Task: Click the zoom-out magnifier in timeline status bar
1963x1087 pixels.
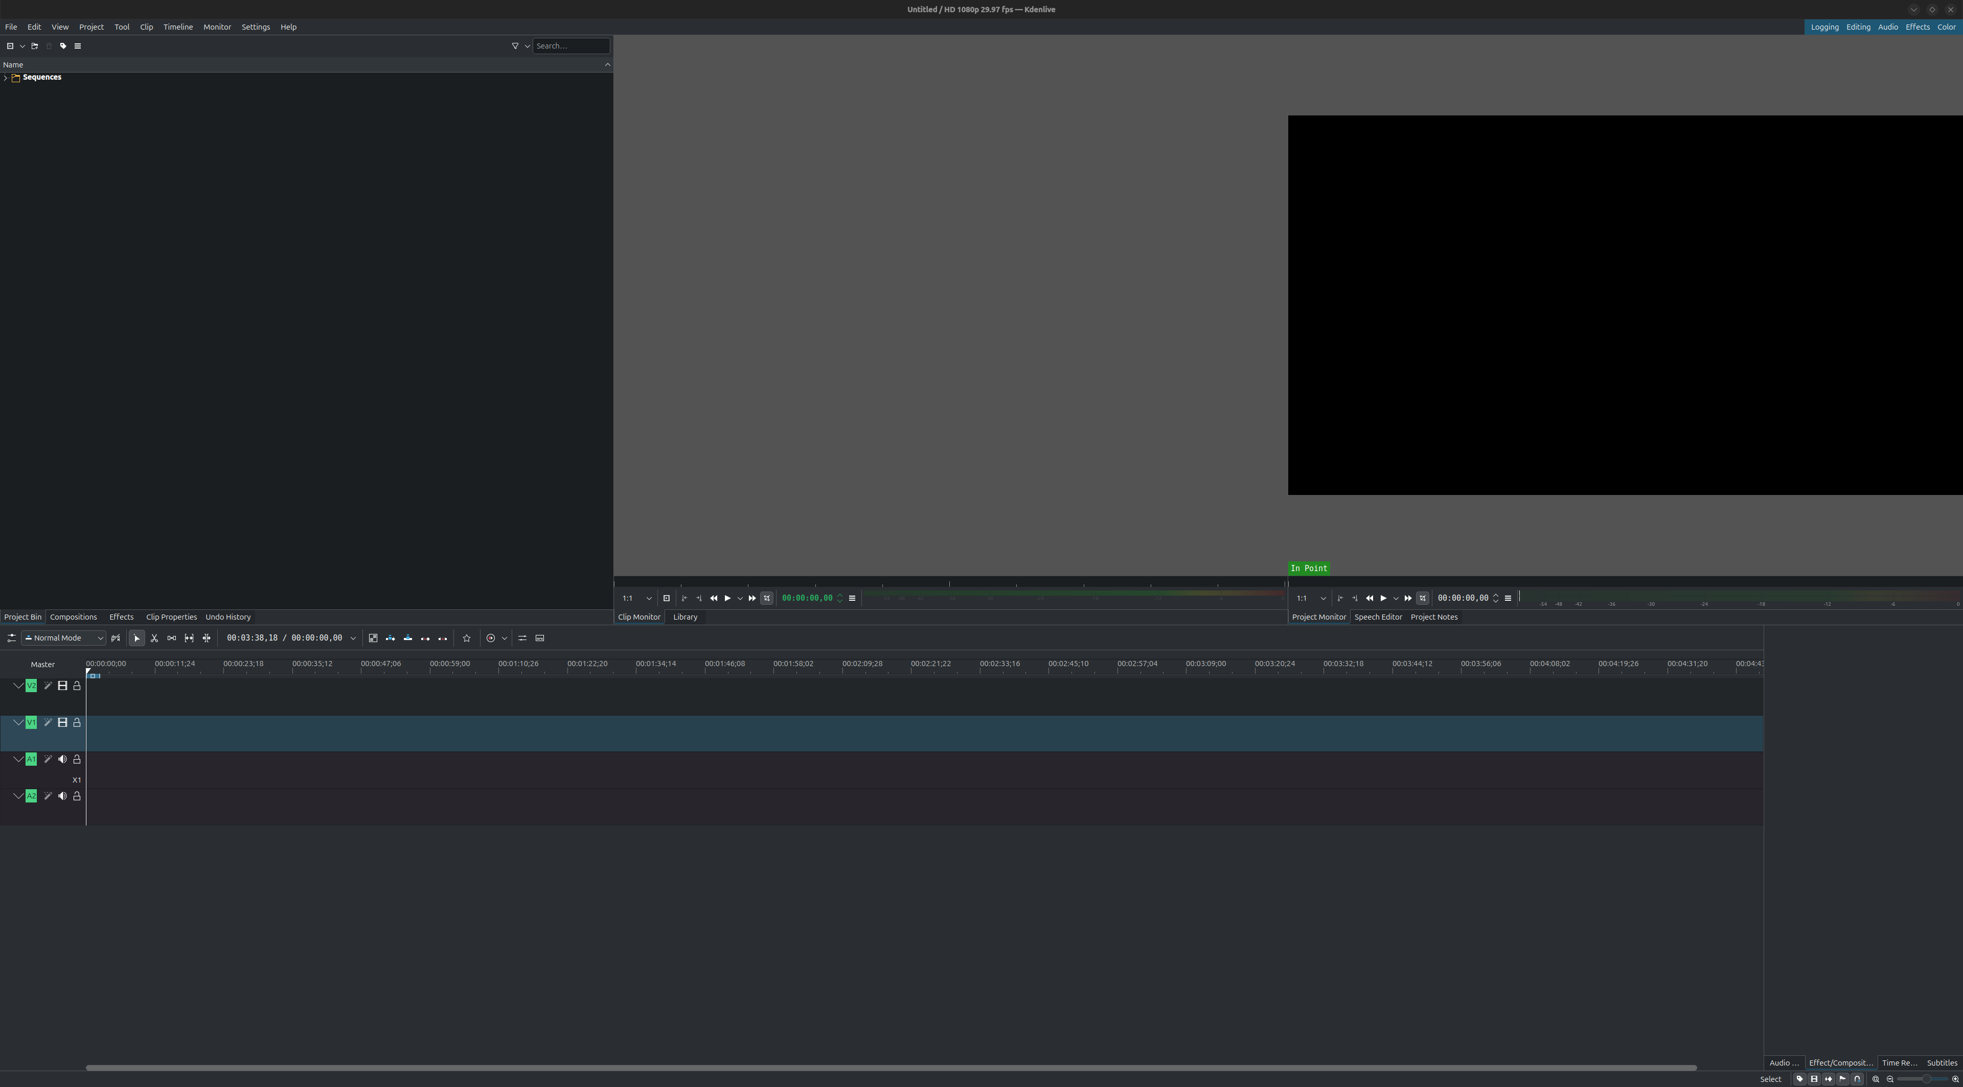Action: 1890,1079
